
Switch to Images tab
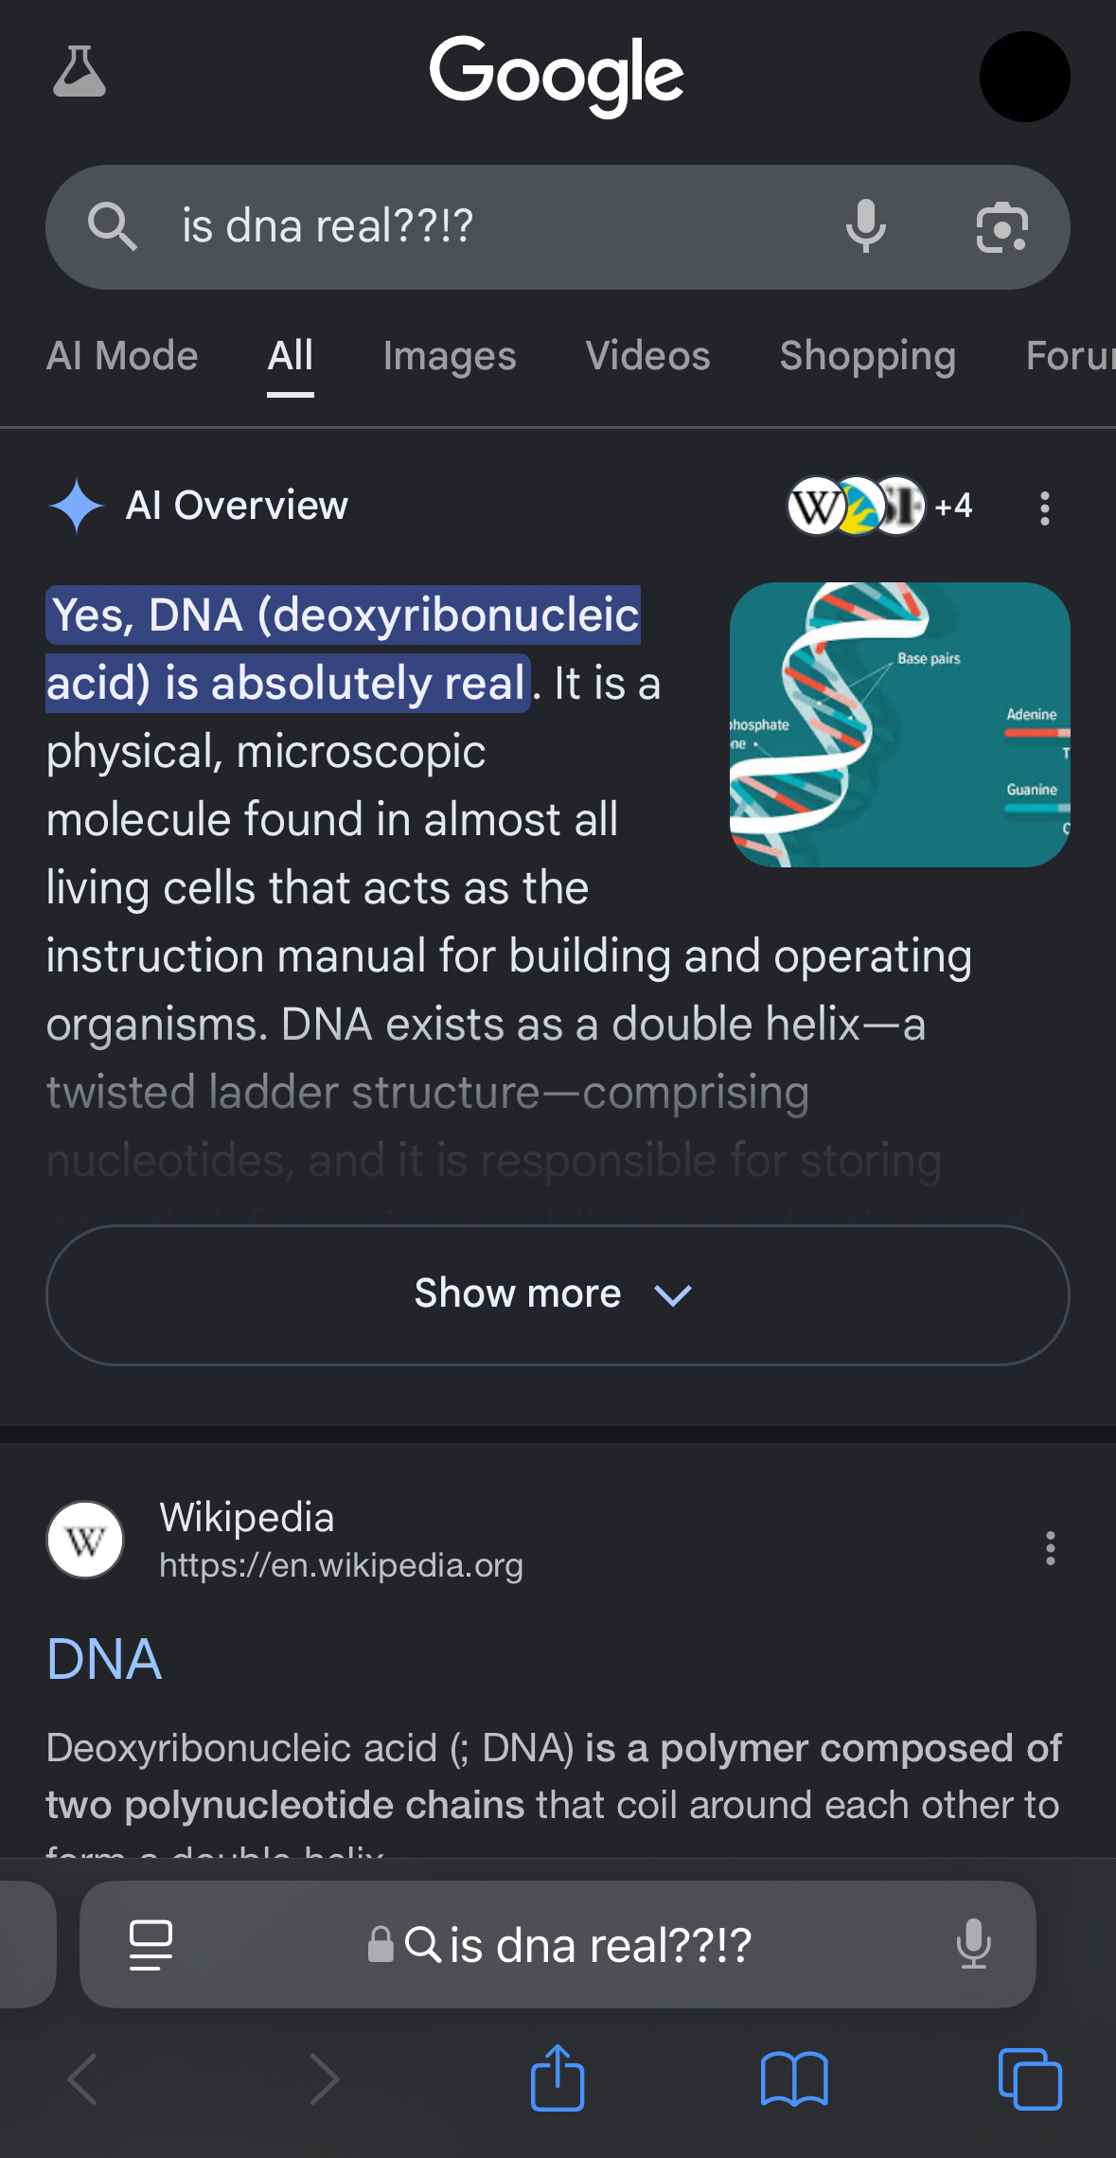pyautogui.click(x=450, y=356)
